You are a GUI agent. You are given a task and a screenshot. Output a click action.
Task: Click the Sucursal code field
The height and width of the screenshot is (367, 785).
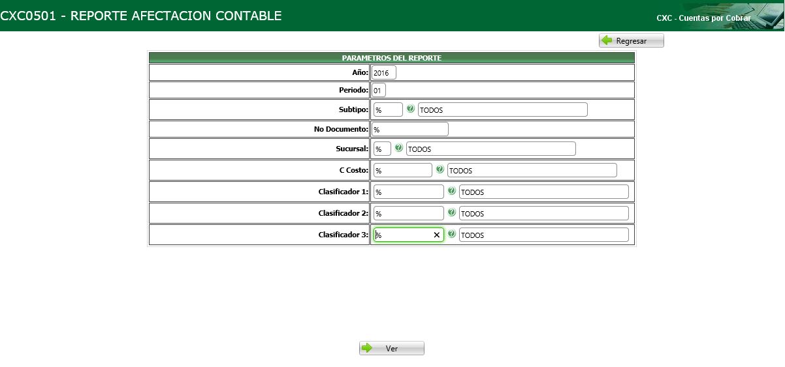(x=382, y=149)
